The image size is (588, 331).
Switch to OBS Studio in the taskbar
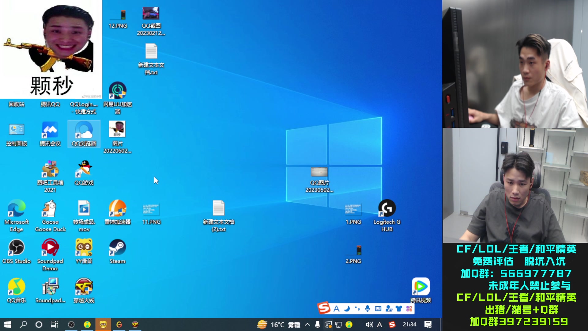click(x=71, y=325)
